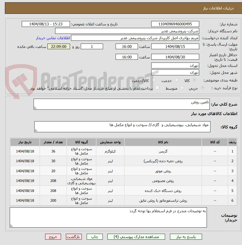The height and width of the screenshot is (245, 242).
Task: Click the ایجاد کننده درخواست field
Action: [135, 38]
